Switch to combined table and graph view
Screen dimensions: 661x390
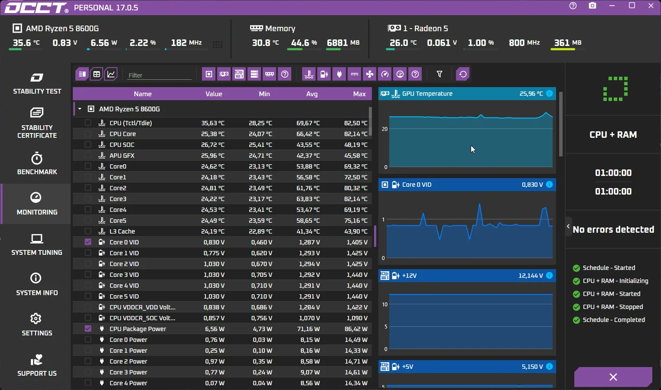click(81, 74)
